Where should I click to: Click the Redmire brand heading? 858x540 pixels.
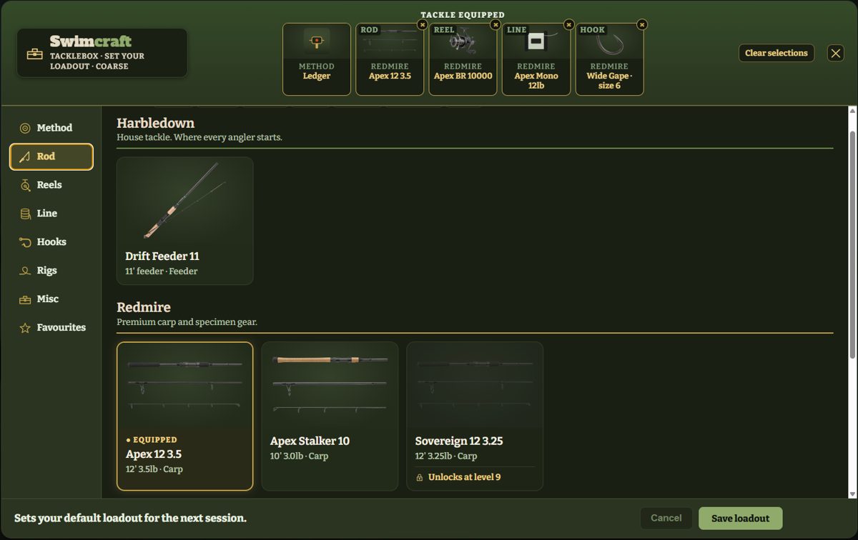144,307
